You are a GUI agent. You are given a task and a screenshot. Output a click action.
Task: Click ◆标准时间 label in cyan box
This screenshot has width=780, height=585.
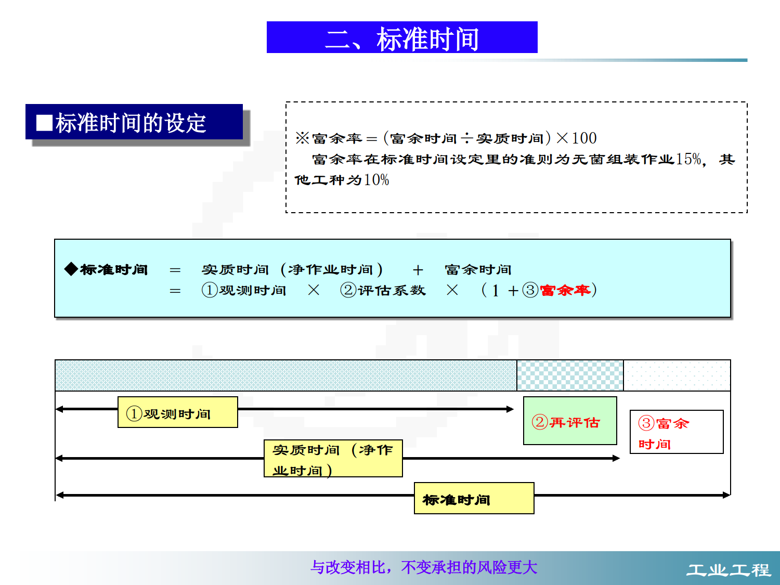[x=106, y=269]
